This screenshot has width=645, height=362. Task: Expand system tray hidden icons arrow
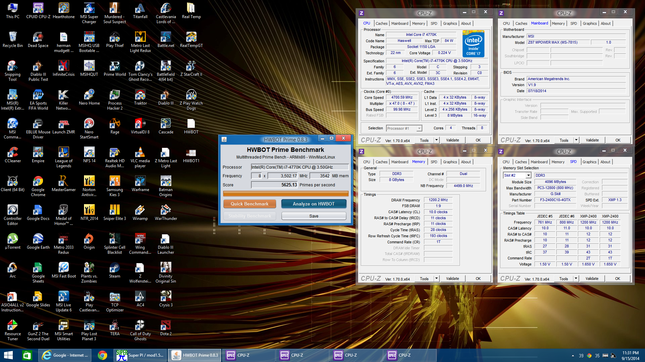point(573,356)
